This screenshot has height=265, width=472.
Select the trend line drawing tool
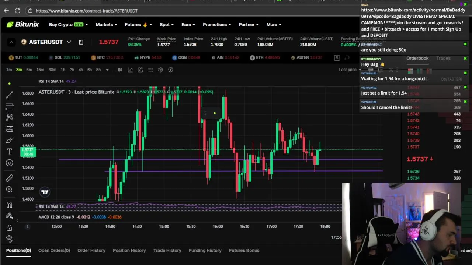[x=10, y=95]
